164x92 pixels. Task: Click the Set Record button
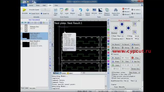click(x=116, y=44)
